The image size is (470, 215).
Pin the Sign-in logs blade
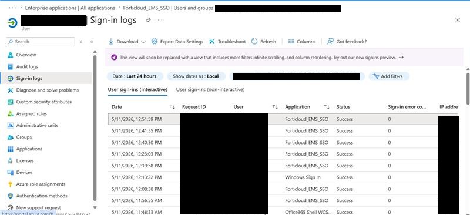tap(148, 21)
